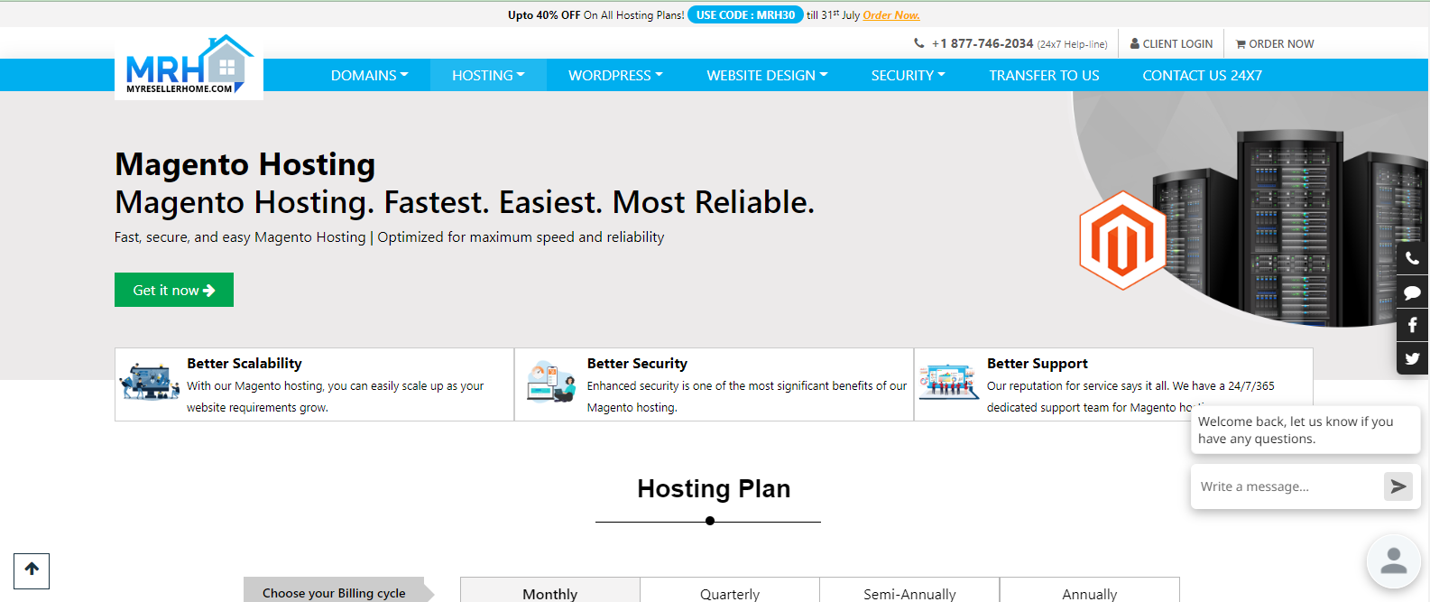
Task: Open the chat bubble side widget icon
Action: click(x=1413, y=292)
